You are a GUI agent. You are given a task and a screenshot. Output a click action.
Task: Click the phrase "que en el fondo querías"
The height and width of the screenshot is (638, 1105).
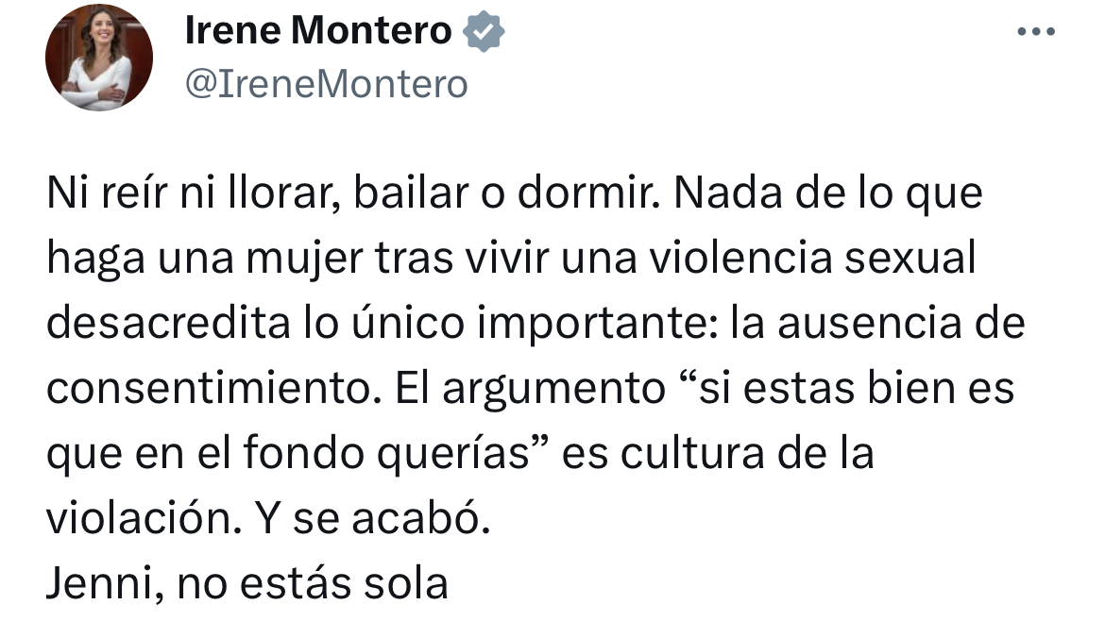(x=297, y=454)
